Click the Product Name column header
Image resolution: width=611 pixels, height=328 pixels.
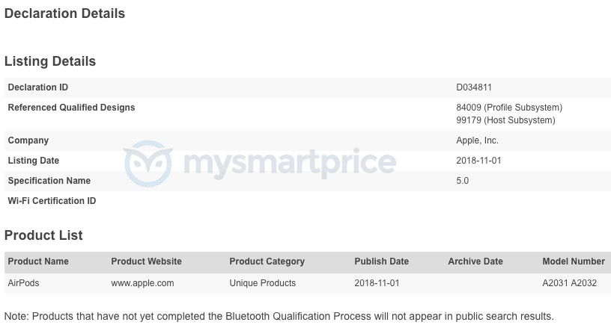coord(38,262)
